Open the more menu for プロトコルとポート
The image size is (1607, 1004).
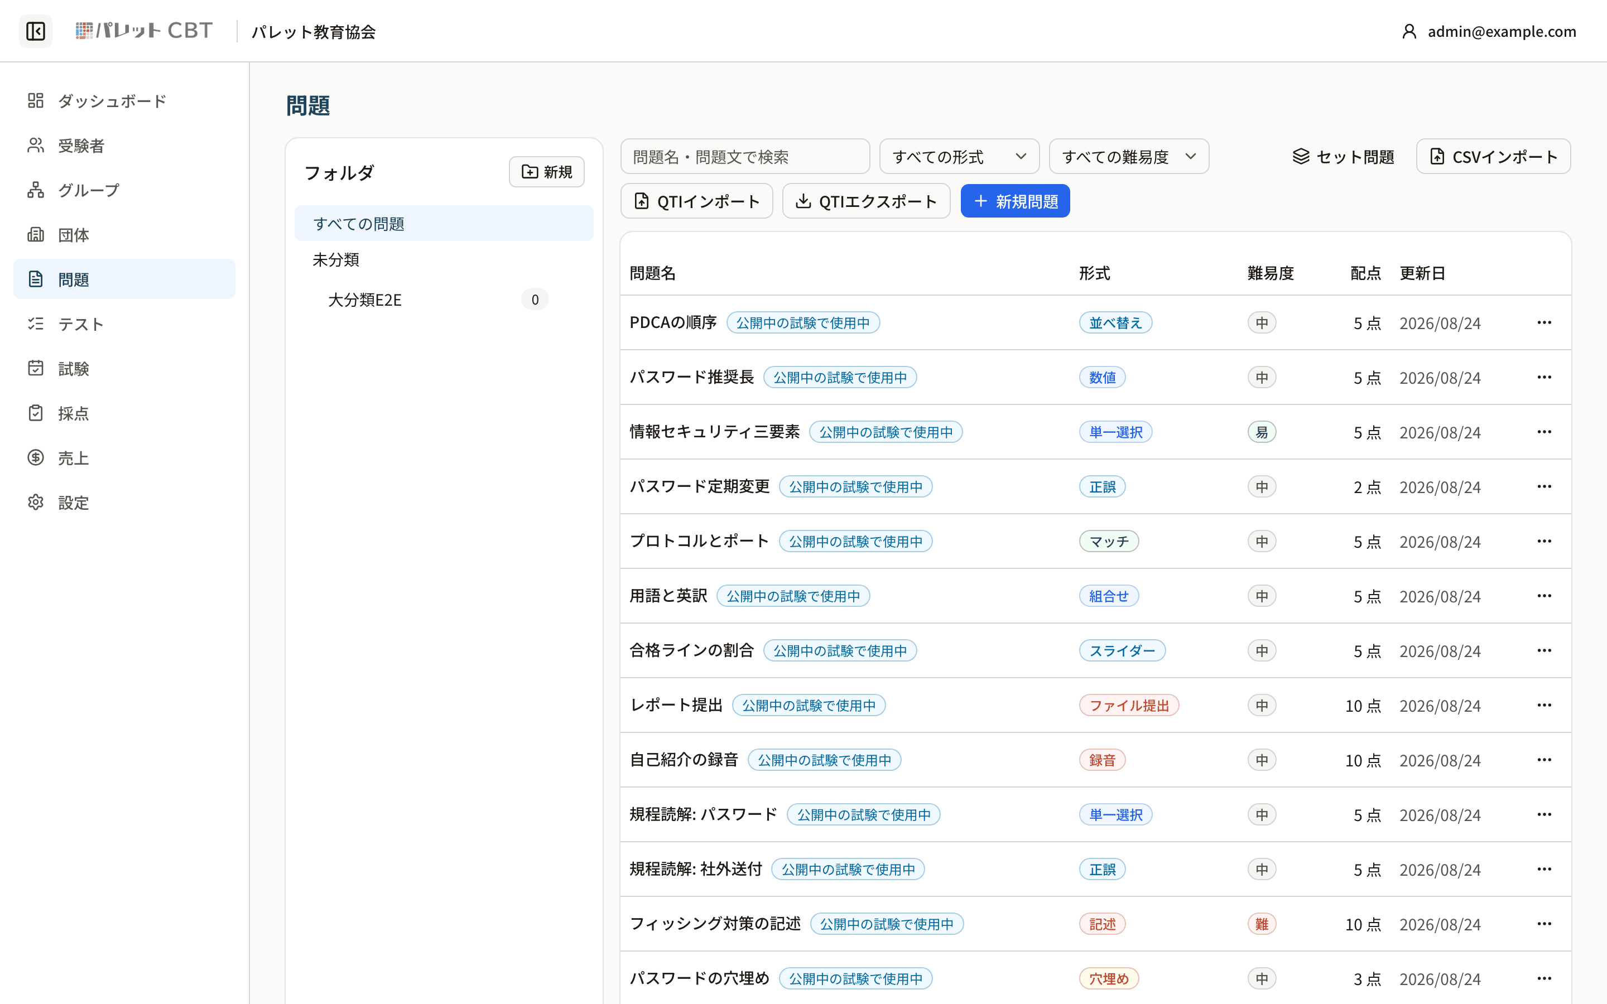(x=1544, y=541)
